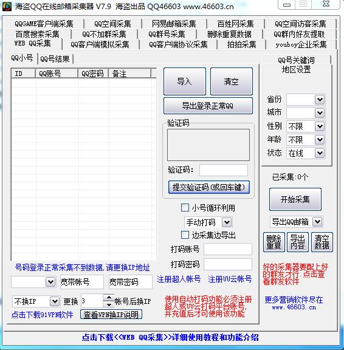Enable 小号循环利用 checkbox

pos(185,207)
